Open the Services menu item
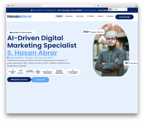 pos(80,16)
